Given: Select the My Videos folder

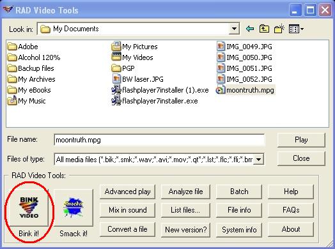Looking at the screenshot, I should click(x=132, y=57).
